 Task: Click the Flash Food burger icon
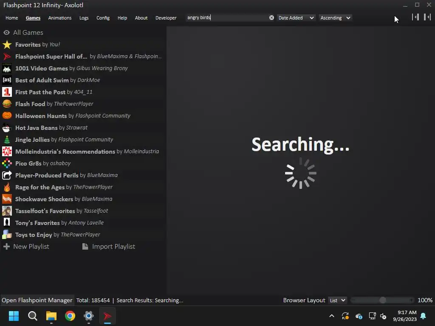pyautogui.click(x=7, y=104)
